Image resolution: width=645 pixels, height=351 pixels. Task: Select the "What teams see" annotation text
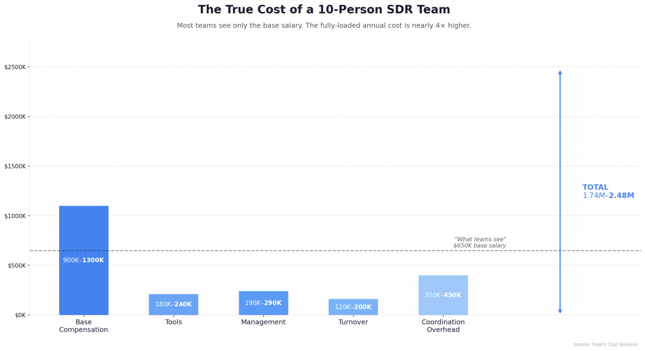[x=480, y=242]
